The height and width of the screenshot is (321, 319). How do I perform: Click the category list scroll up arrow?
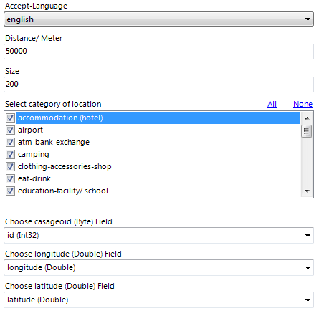click(x=307, y=118)
